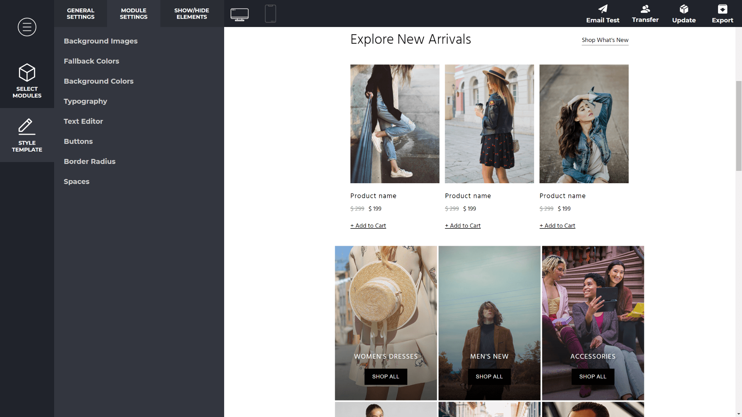Click Add to Cart under third product

557,226
